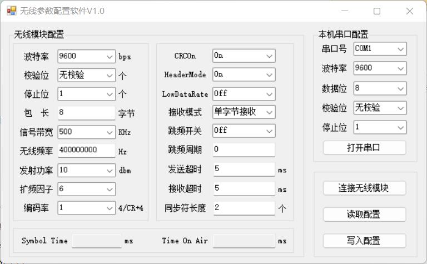This screenshot has width=427, height=264.
Task: Open the 接收模式 单字节接收 dropdown
Action: [x=244, y=112]
